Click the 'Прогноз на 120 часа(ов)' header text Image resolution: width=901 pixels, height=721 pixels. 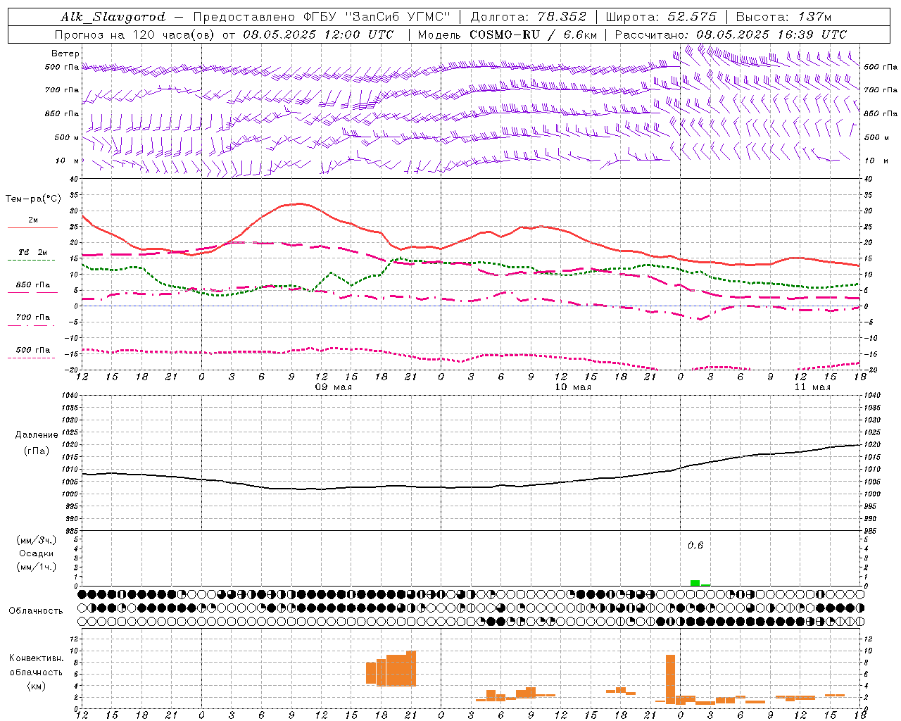(x=136, y=35)
